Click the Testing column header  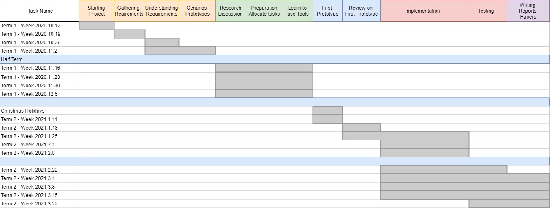coord(486,11)
